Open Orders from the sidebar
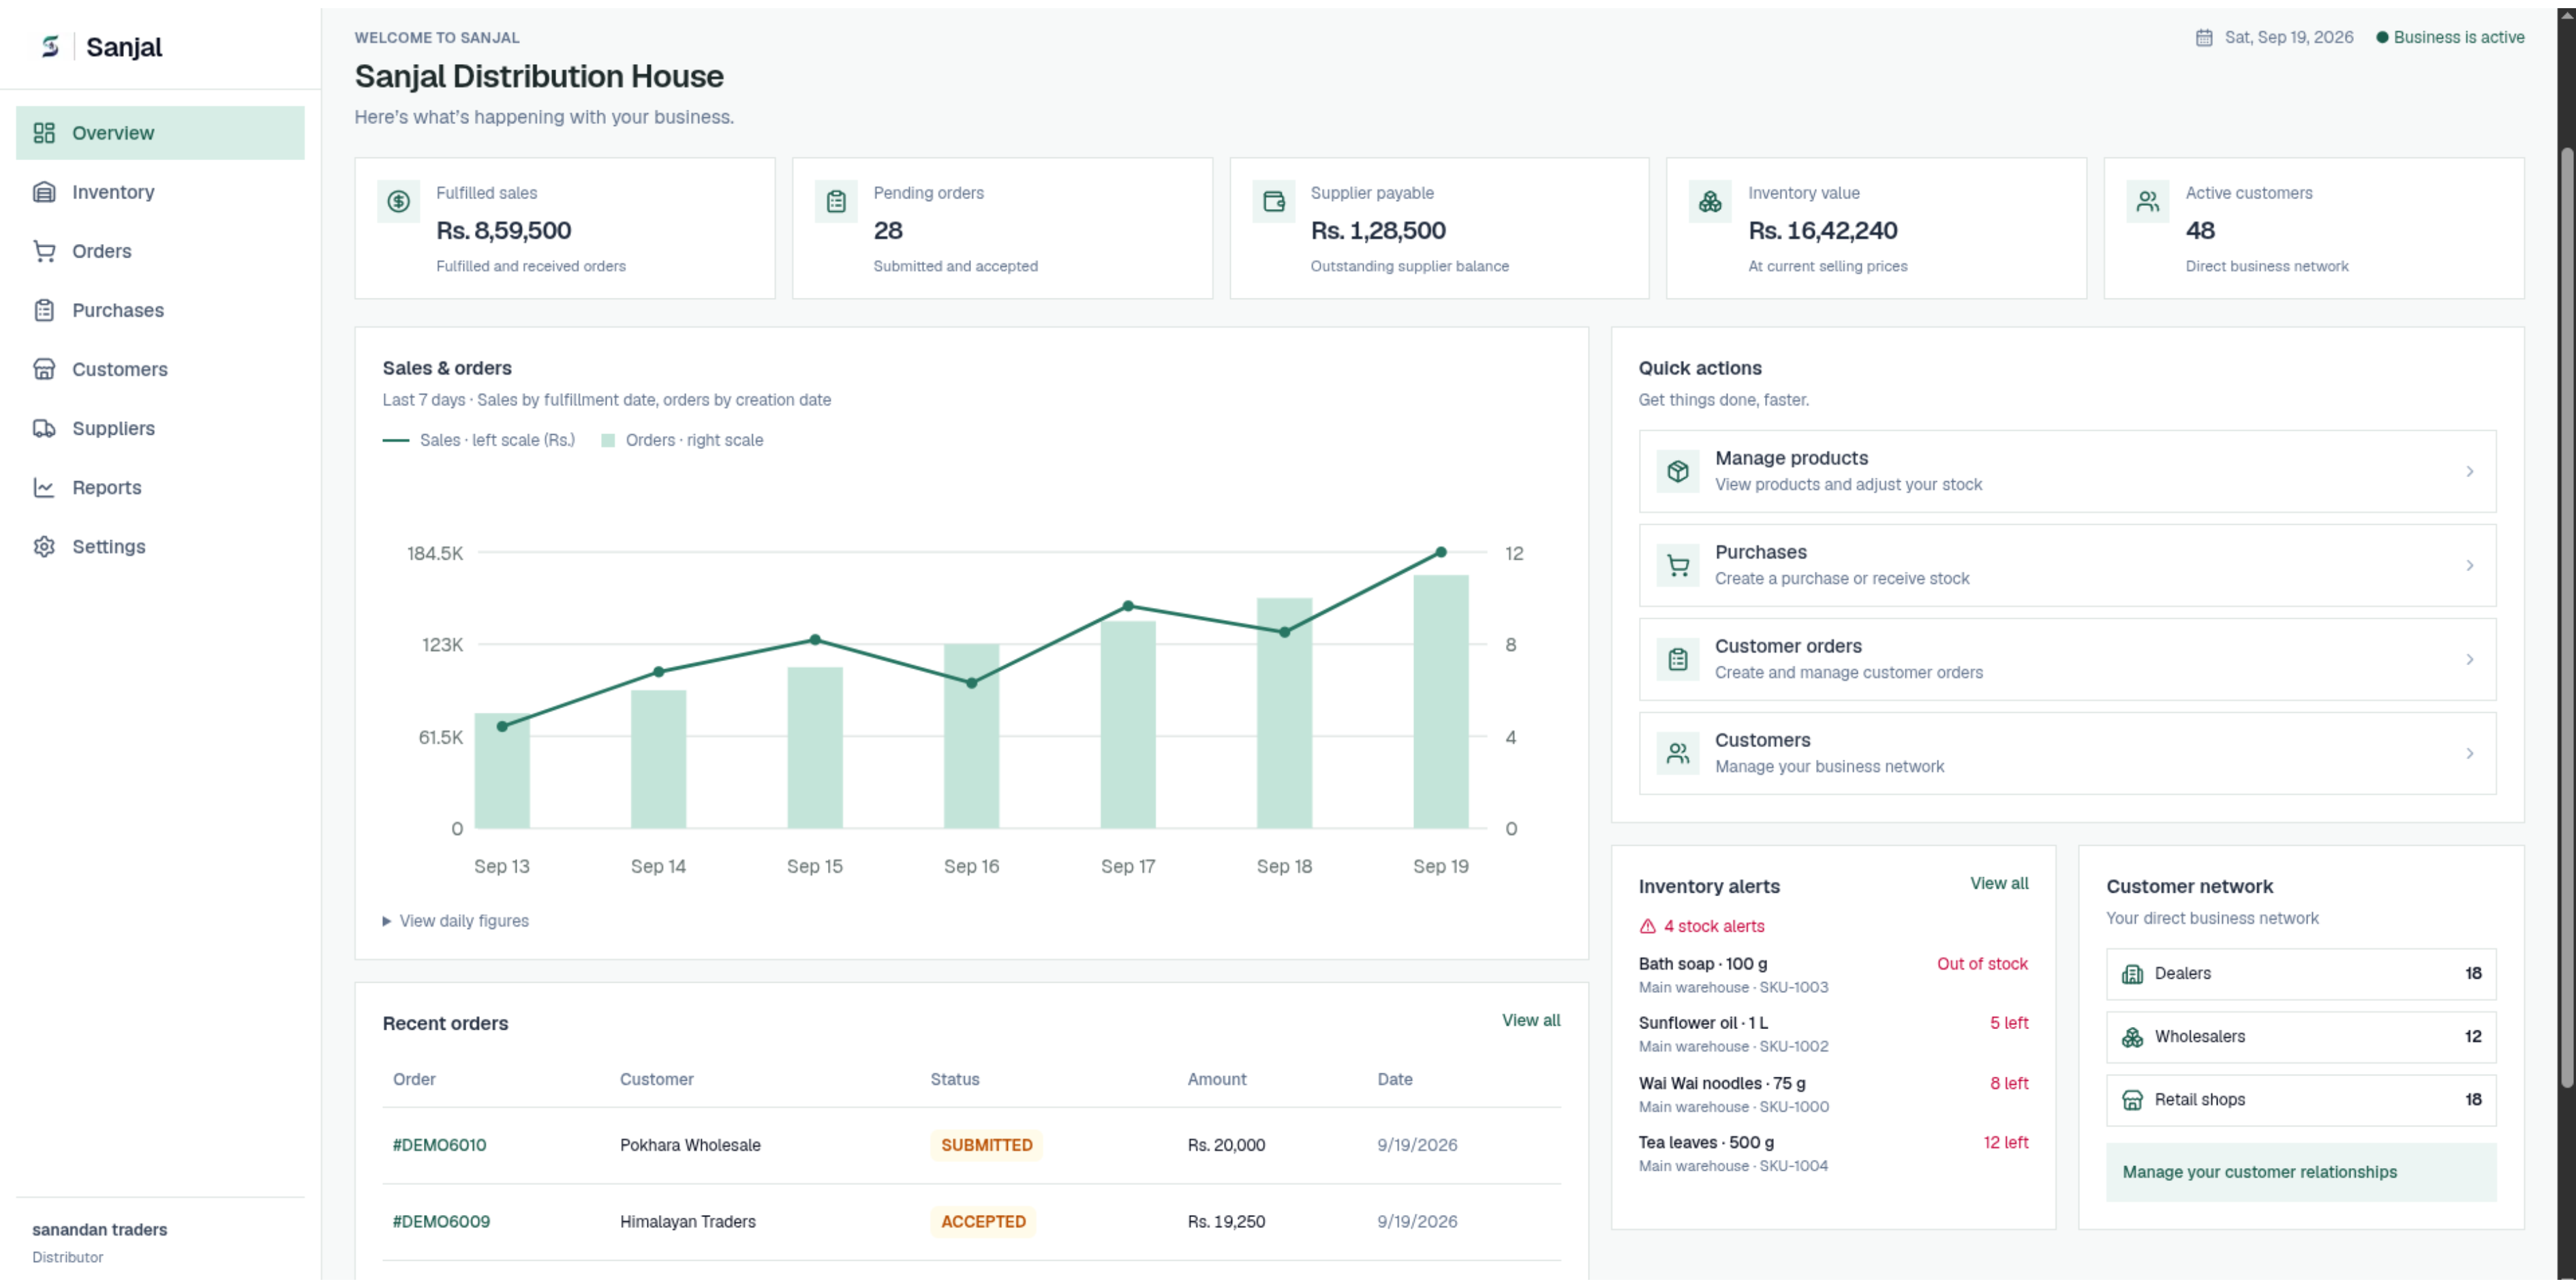The width and height of the screenshot is (2576, 1288). point(160,251)
